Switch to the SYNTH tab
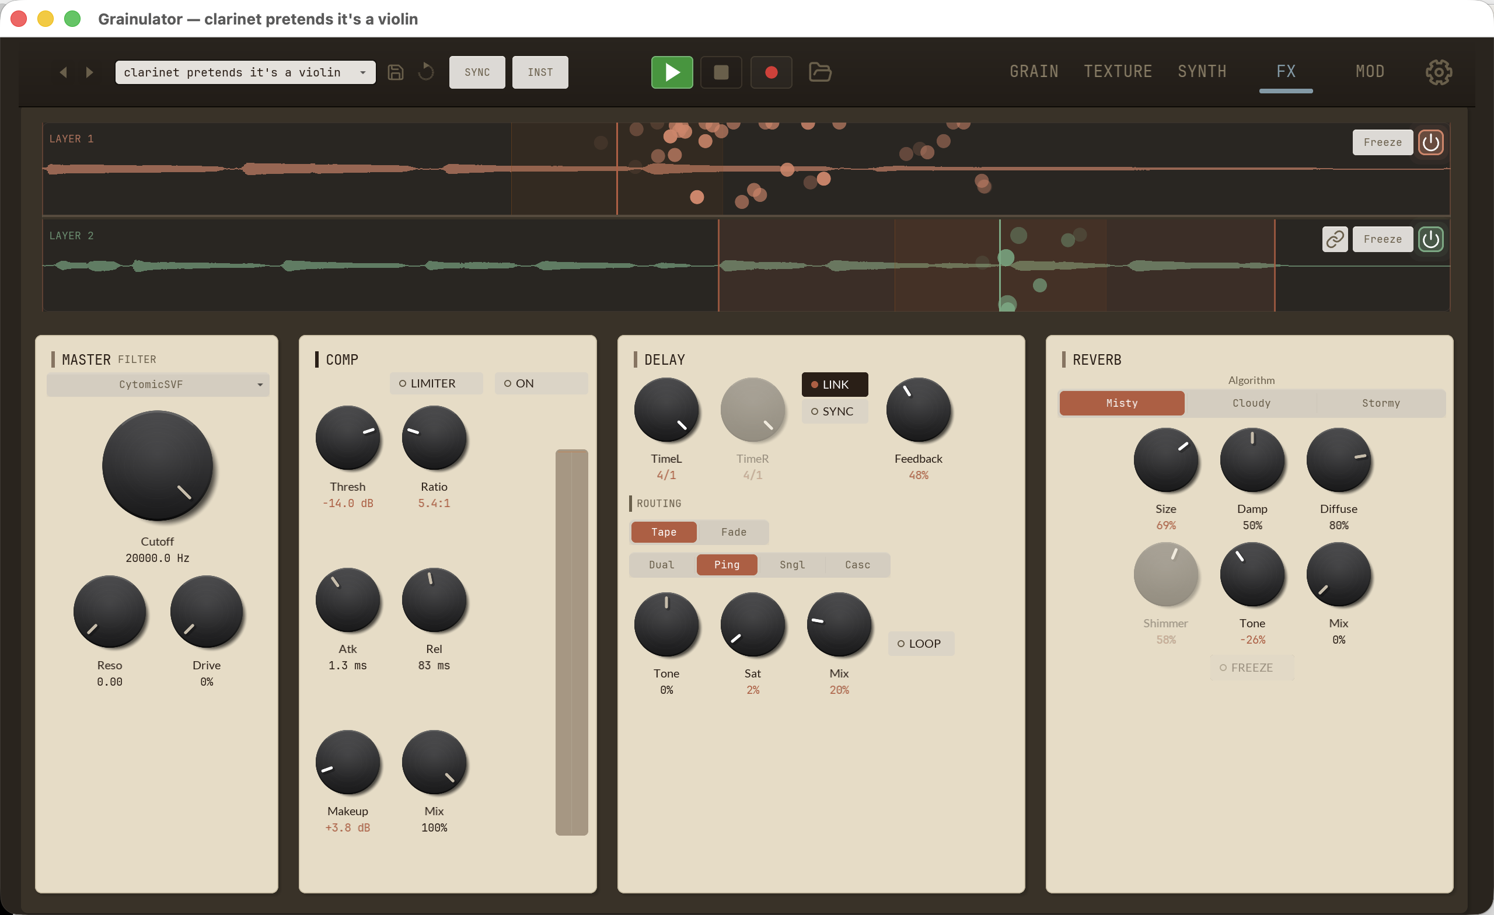Image resolution: width=1494 pixels, height=915 pixels. [1202, 72]
